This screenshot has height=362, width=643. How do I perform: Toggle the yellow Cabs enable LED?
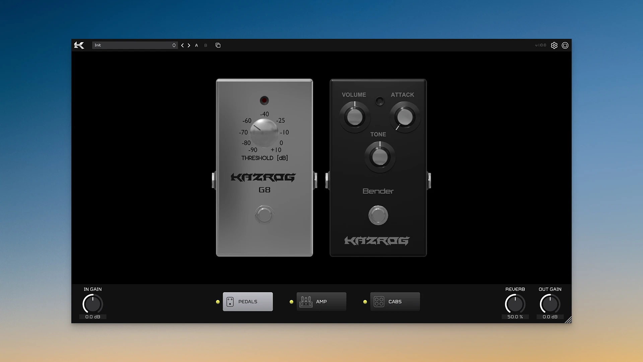365,302
